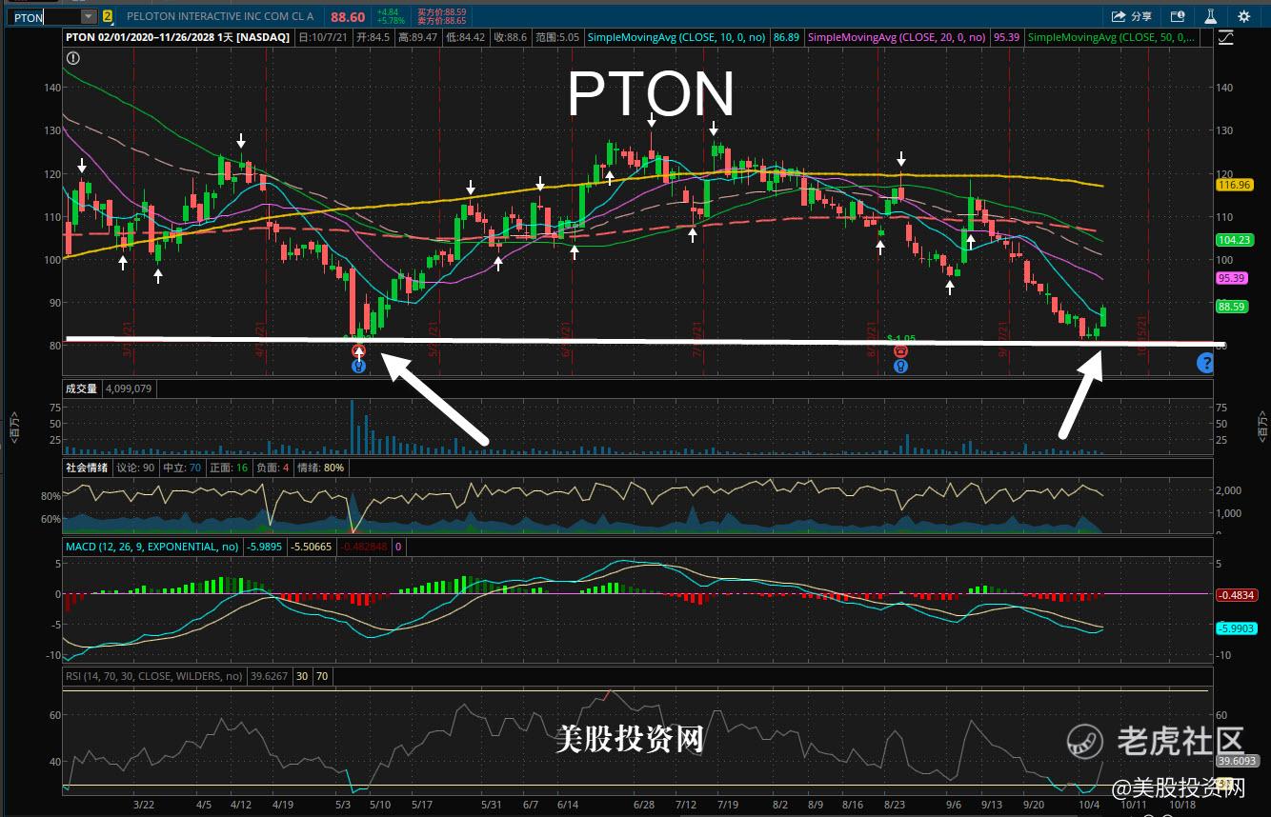Click the 买方价:88.59 bid price
Screen dimensions: 1271x817
442,11
